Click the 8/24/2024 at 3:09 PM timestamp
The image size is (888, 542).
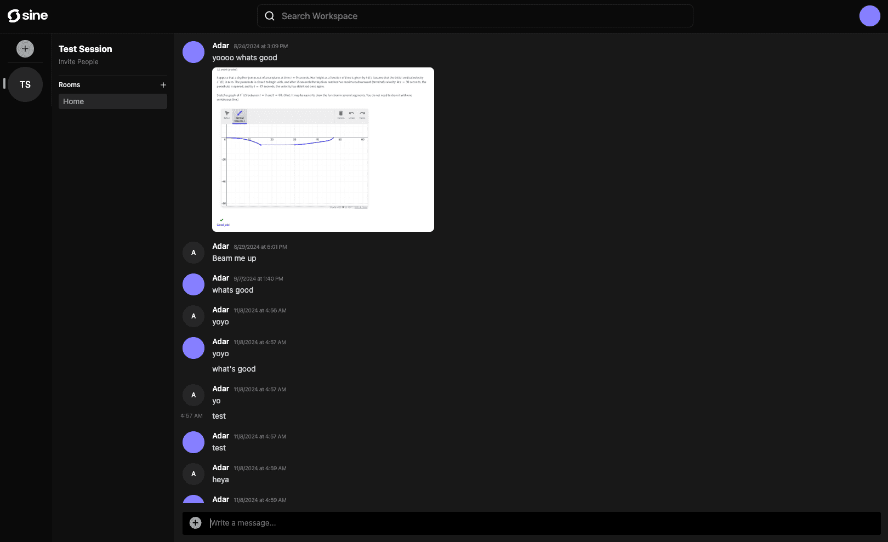[261, 47]
